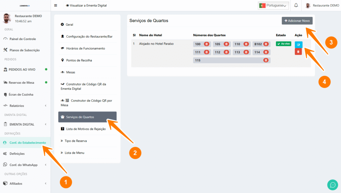Open the Mesas settings tab
341x193 pixels.
(x=70, y=72)
